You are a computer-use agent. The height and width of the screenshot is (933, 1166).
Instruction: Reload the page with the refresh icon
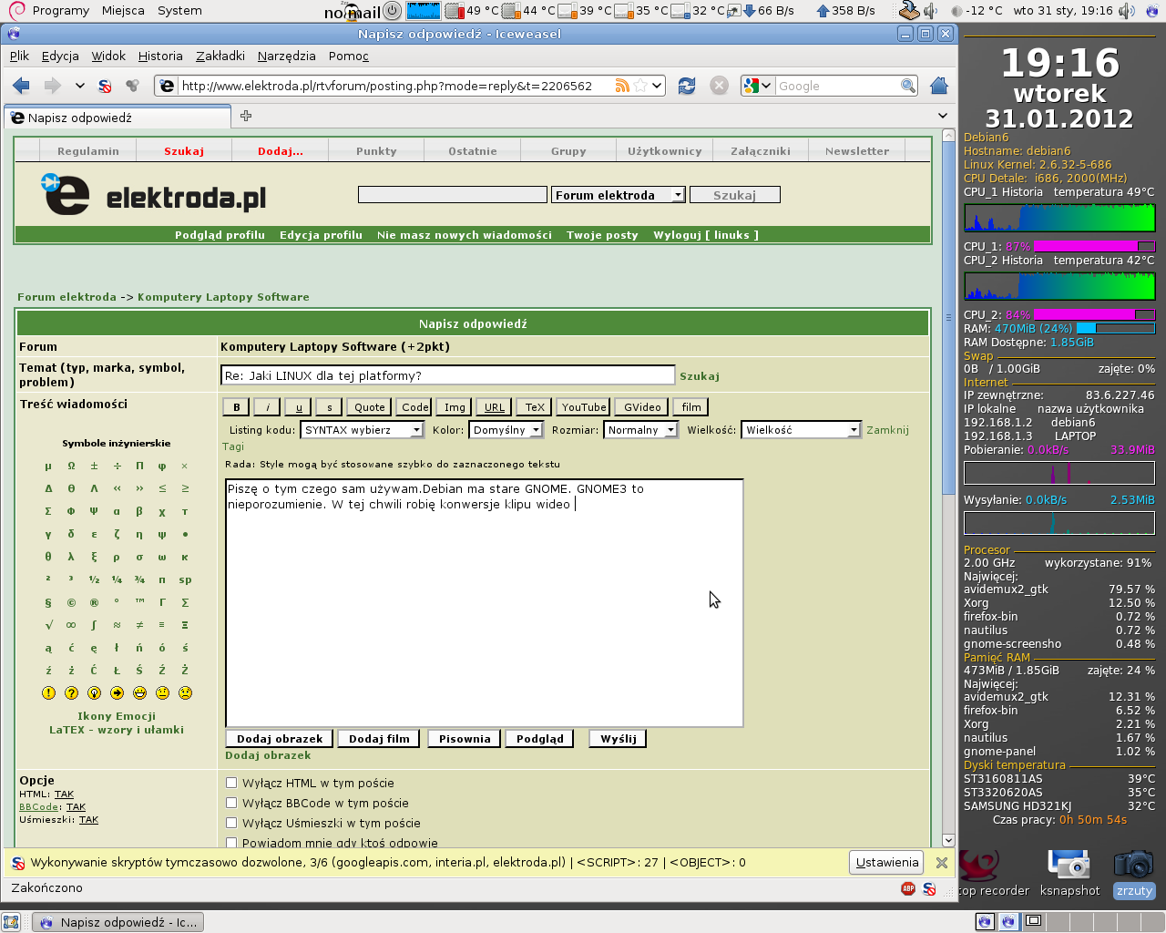pos(687,86)
